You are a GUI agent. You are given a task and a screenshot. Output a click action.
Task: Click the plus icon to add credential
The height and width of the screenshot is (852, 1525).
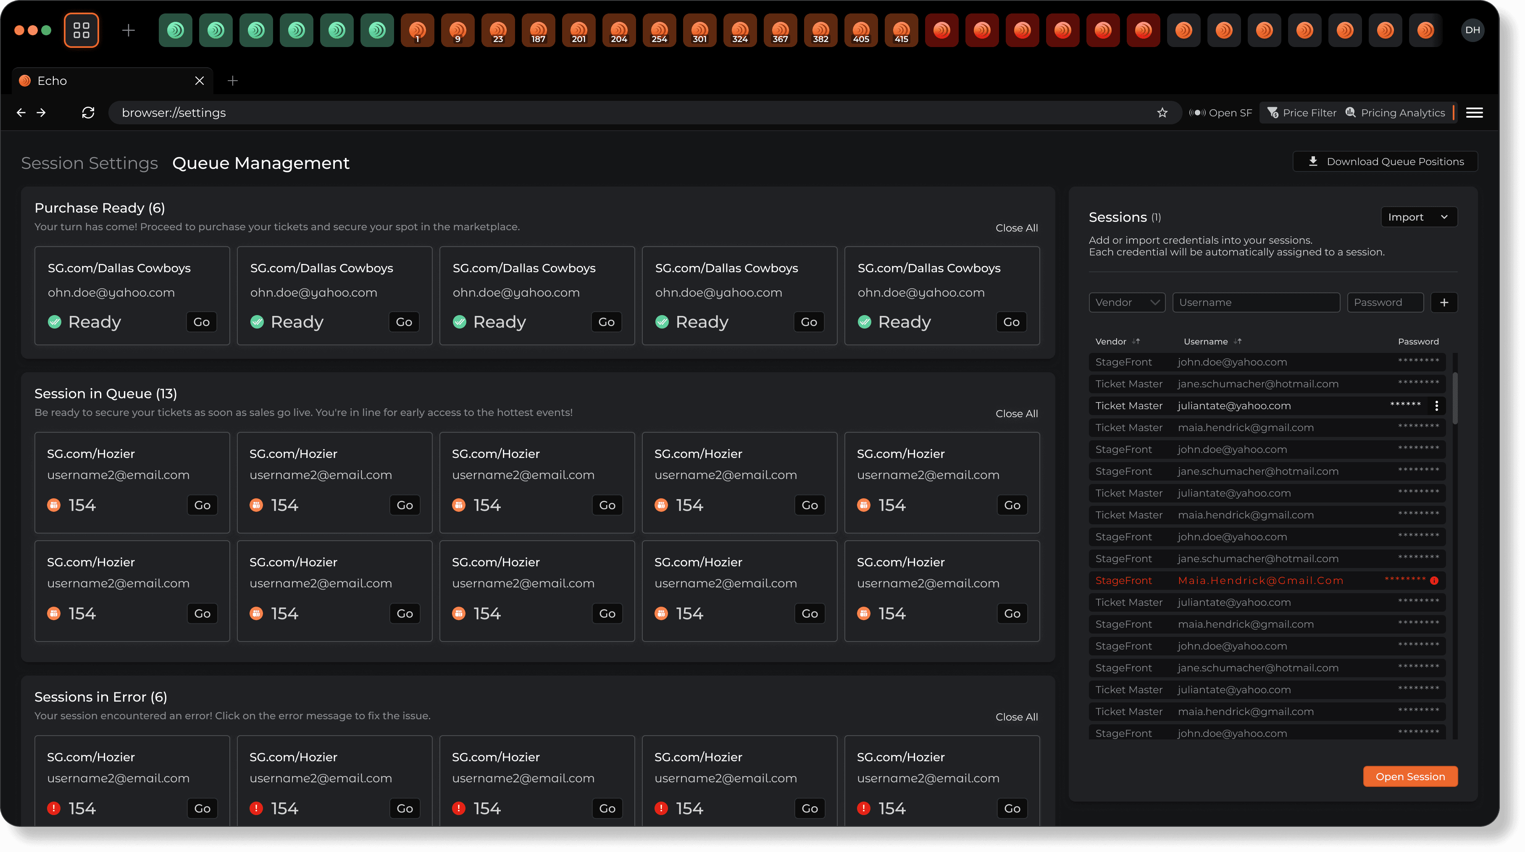(1444, 302)
